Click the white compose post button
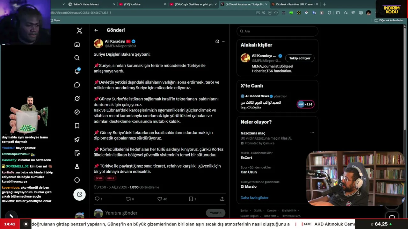Screen dimensions: 408x229 [79, 194]
